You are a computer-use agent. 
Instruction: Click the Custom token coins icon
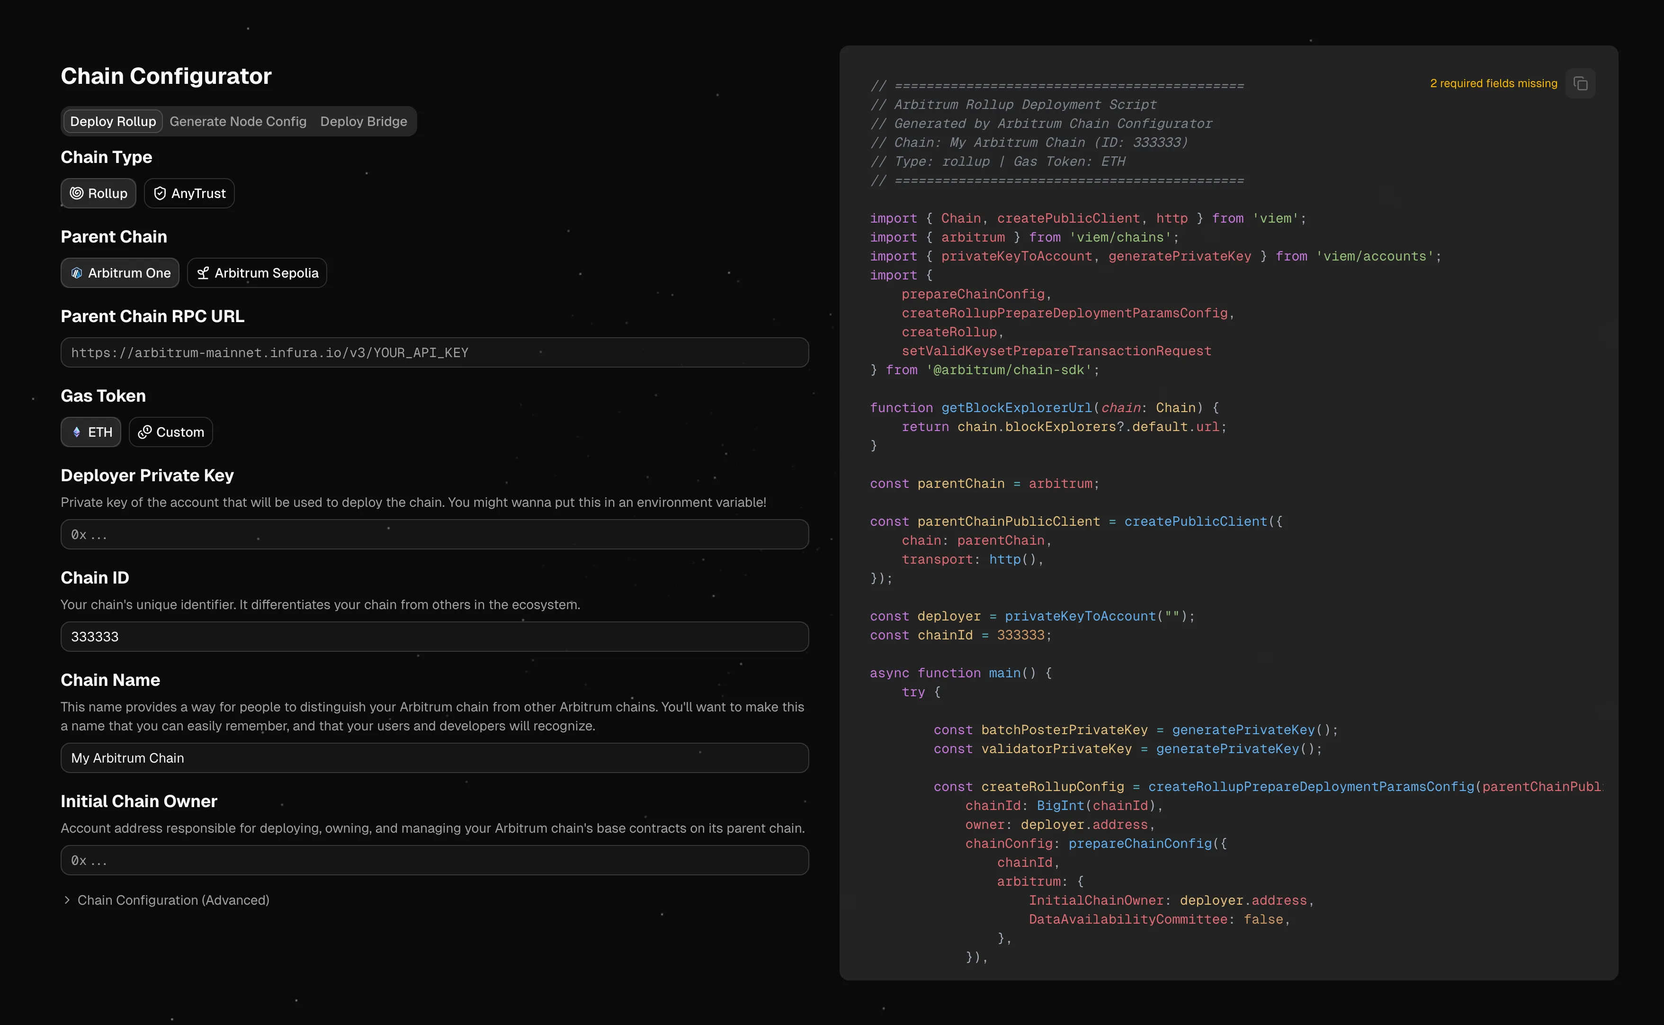[x=144, y=432]
